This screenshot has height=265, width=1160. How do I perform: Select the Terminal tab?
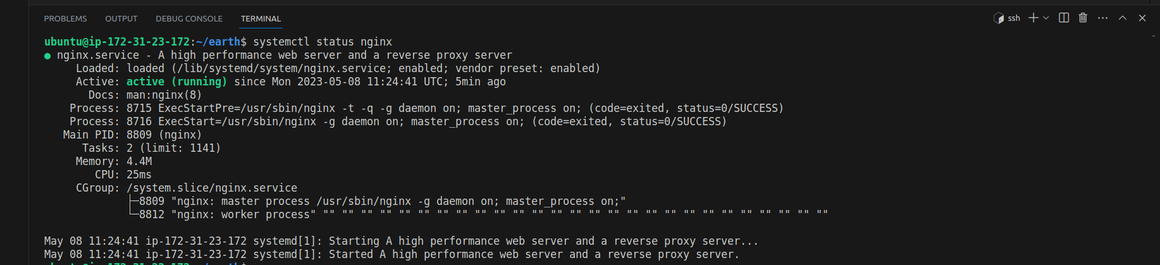pyautogui.click(x=261, y=19)
